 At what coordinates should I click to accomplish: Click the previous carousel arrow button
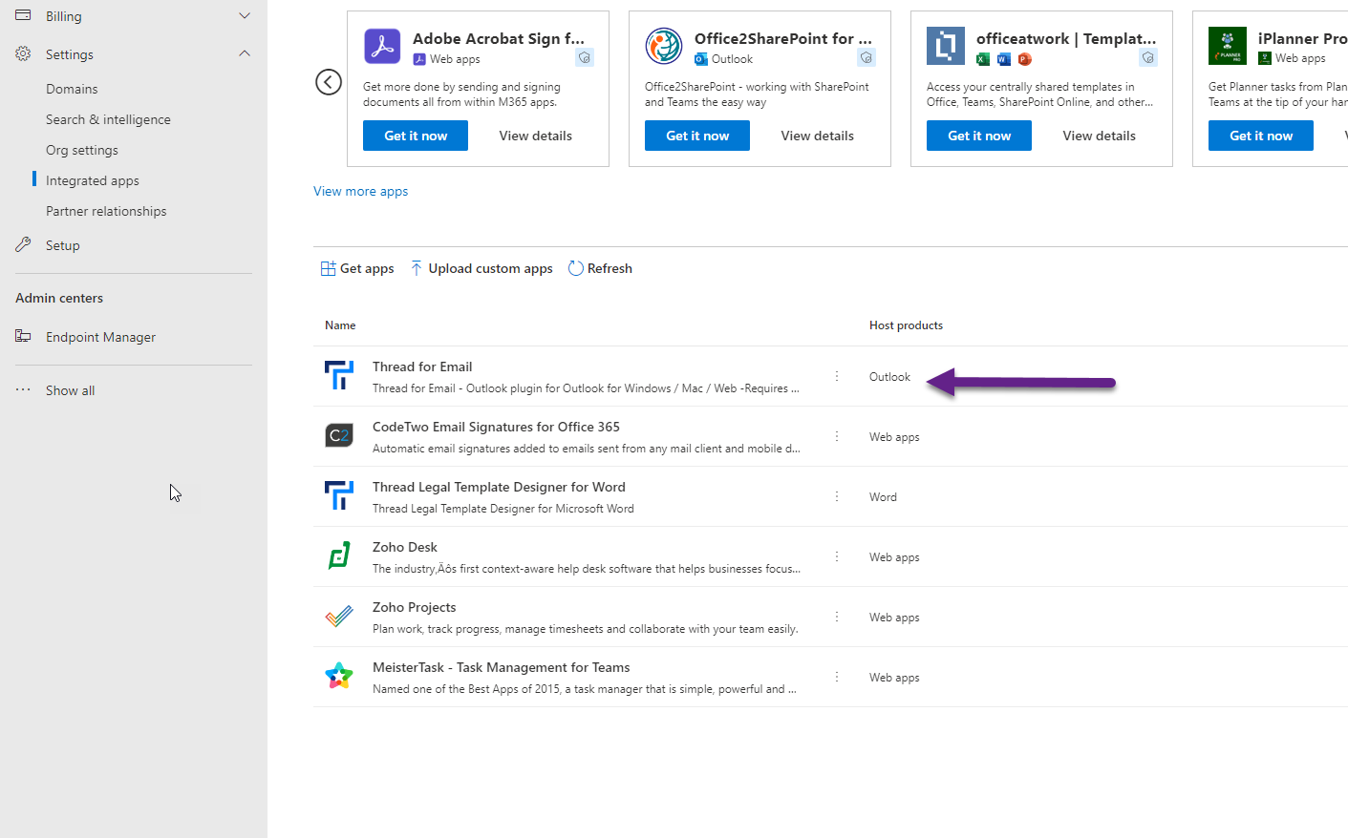point(329,82)
